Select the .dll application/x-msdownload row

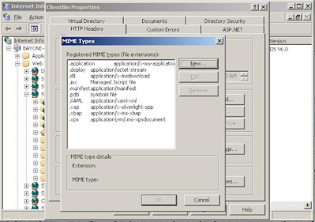121,76
